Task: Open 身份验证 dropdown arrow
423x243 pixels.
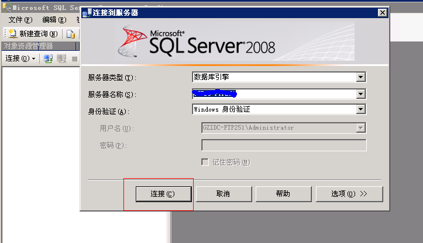Action: click(360, 109)
